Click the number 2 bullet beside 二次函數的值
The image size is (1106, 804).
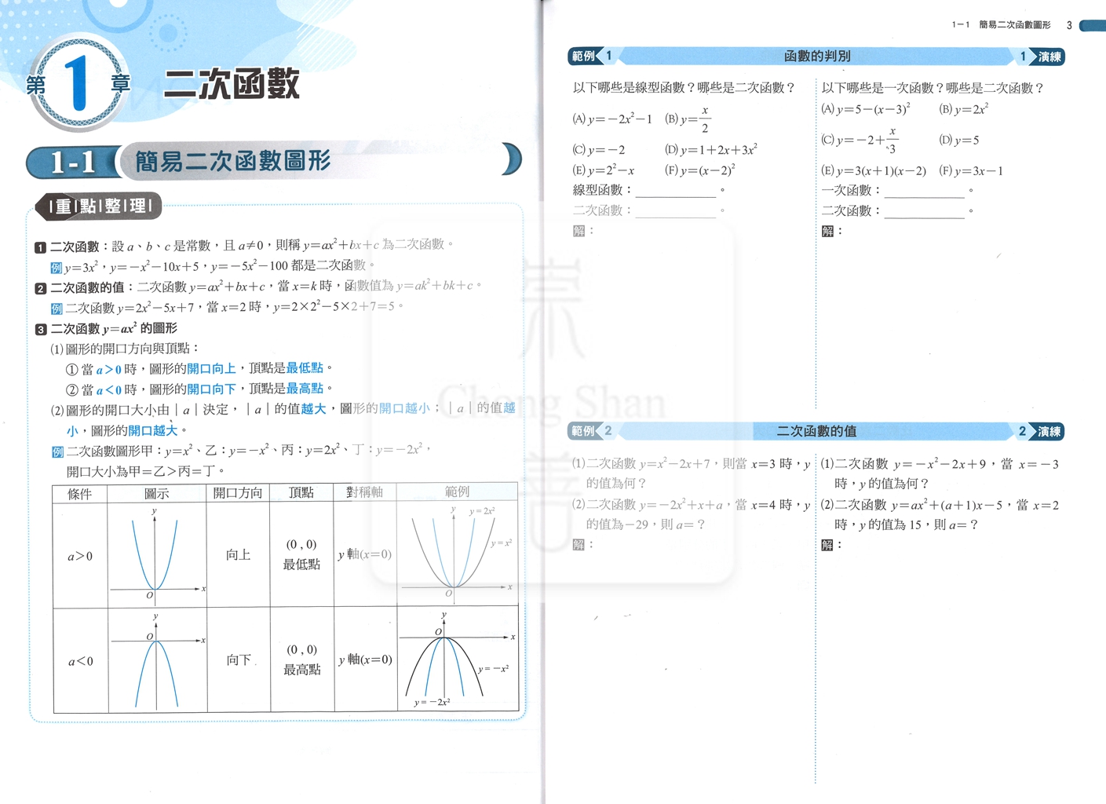click(40, 288)
